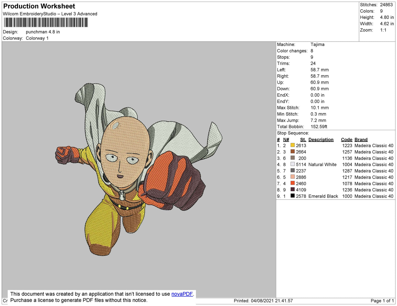Click the brown 2664 thread color swatch

click(x=293, y=151)
